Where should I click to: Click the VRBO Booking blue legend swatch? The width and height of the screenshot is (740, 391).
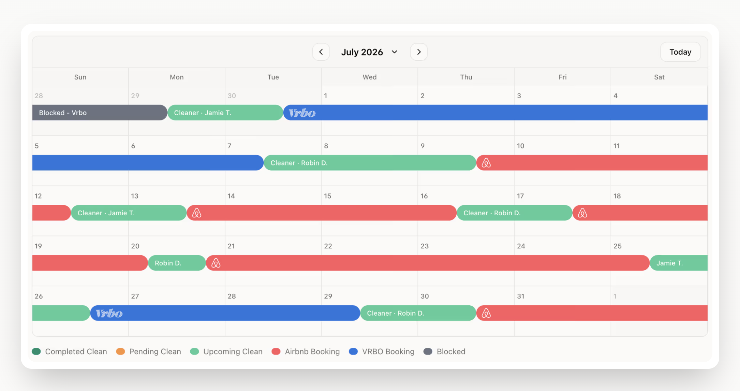[x=353, y=351]
